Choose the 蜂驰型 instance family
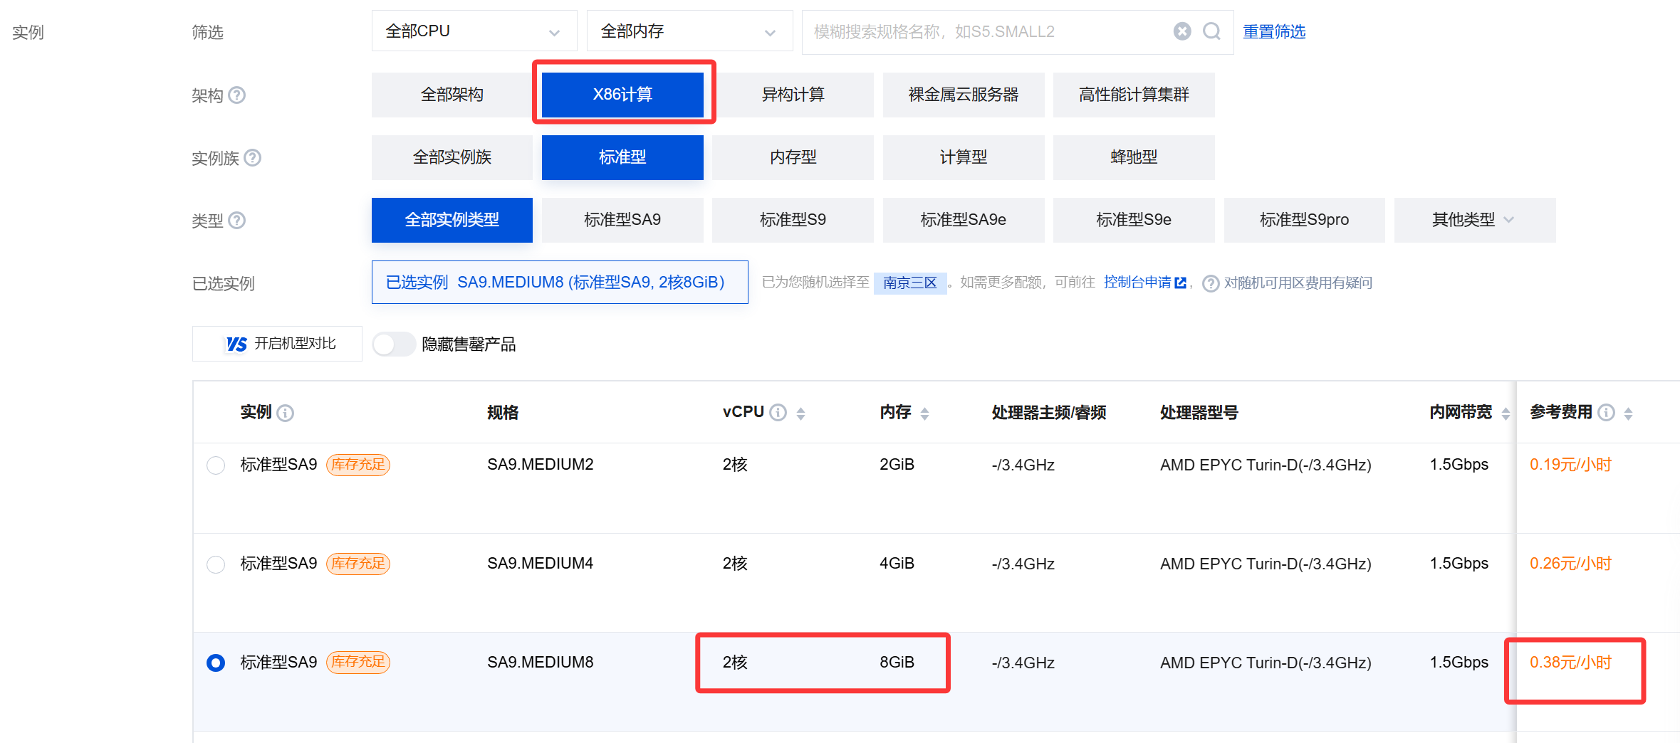Viewport: 1680px width, 743px height. [x=1134, y=157]
